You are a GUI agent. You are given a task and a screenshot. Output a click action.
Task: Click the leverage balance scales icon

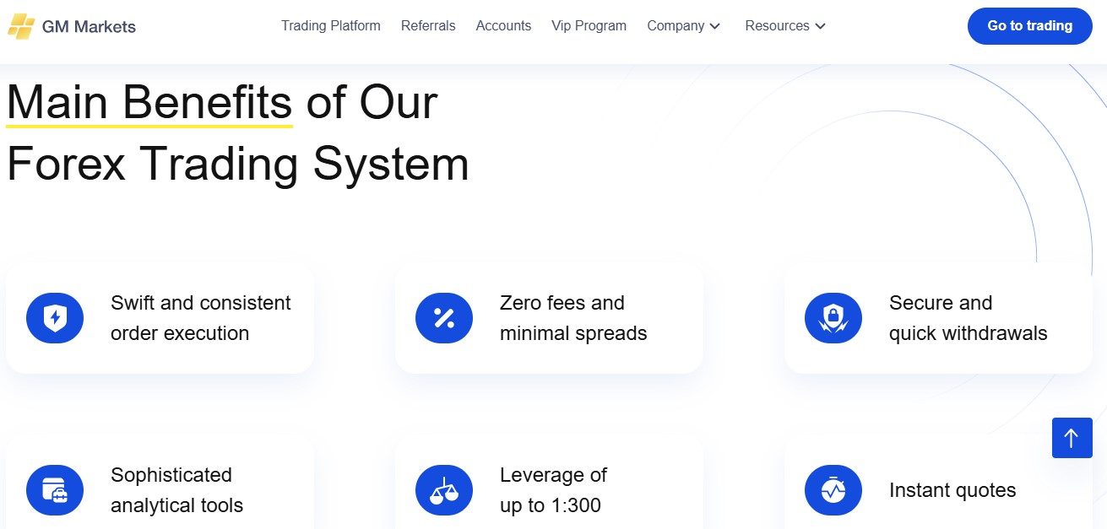click(444, 490)
